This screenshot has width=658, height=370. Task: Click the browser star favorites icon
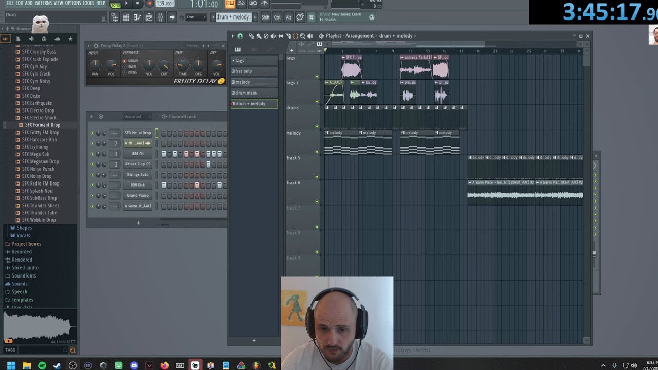click(70, 39)
